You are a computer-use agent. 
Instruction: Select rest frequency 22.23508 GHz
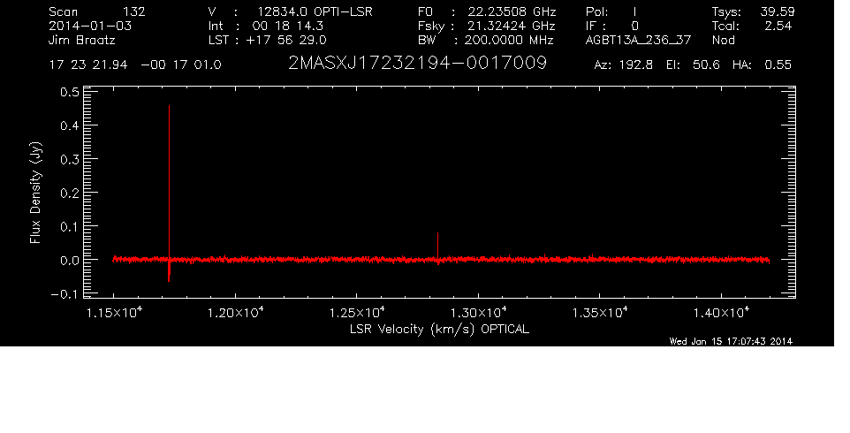click(x=512, y=11)
